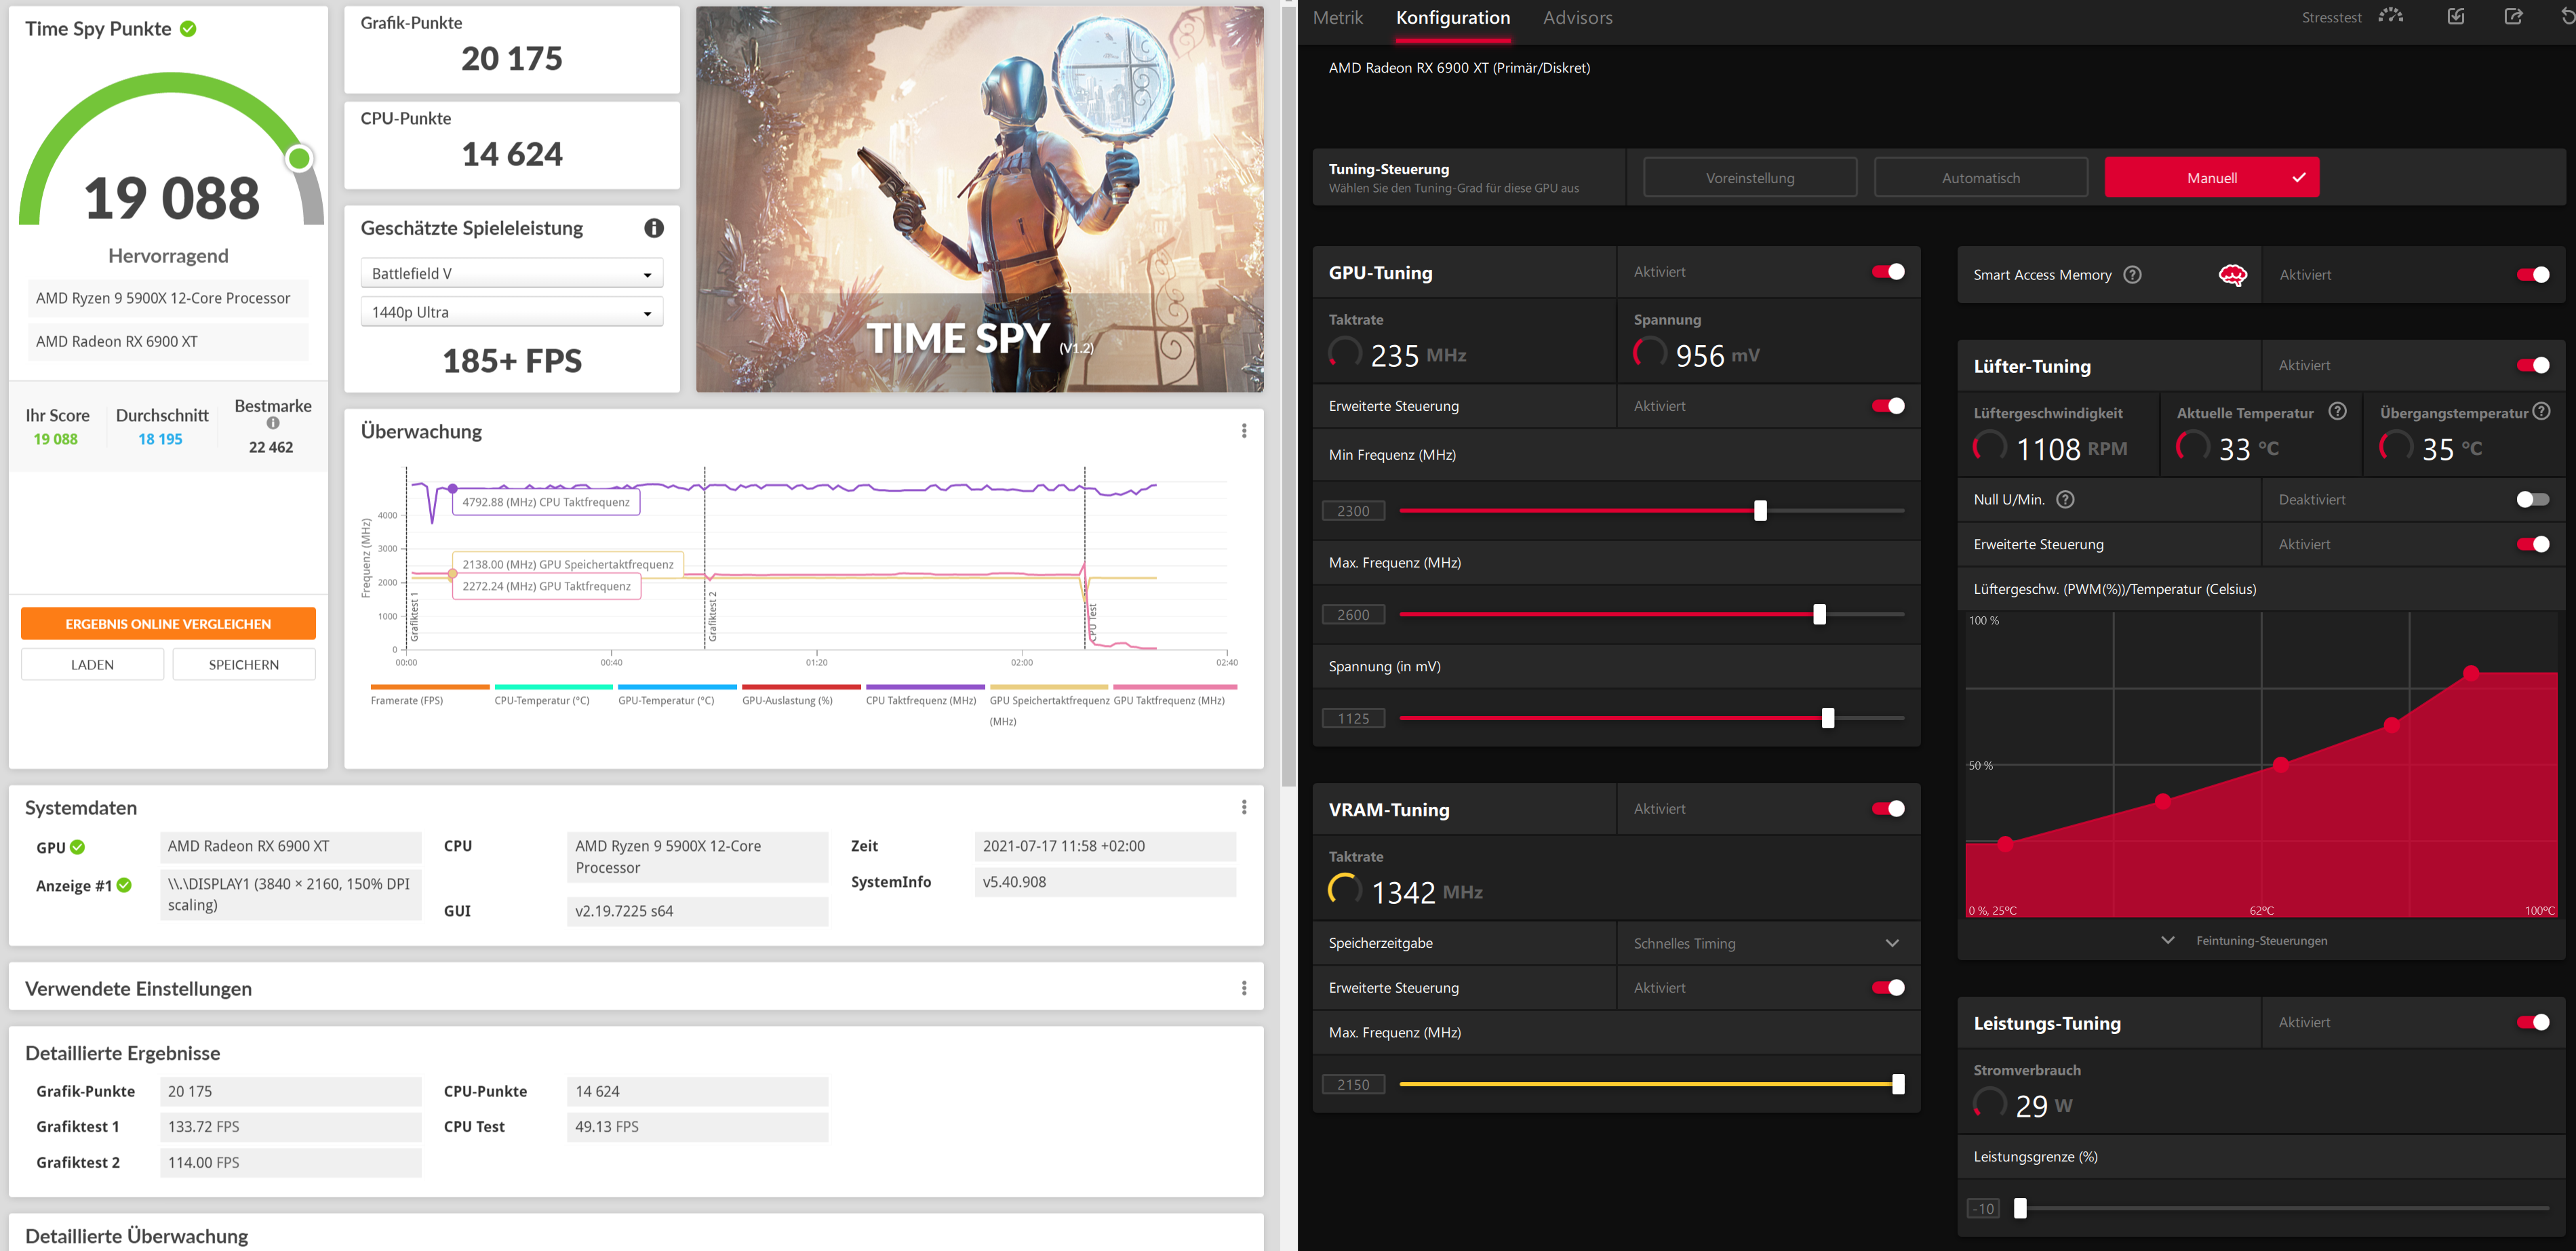
Task: Switch to the Metrik tab
Action: 1337,18
